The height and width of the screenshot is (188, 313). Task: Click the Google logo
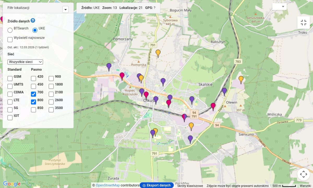[x=12, y=184]
